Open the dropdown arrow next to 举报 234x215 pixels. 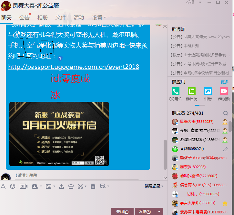pos(200,2)
